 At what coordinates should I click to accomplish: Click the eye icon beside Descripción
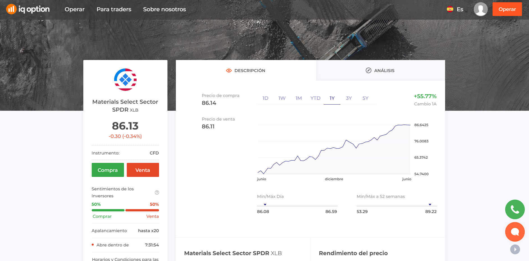point(229,71)
